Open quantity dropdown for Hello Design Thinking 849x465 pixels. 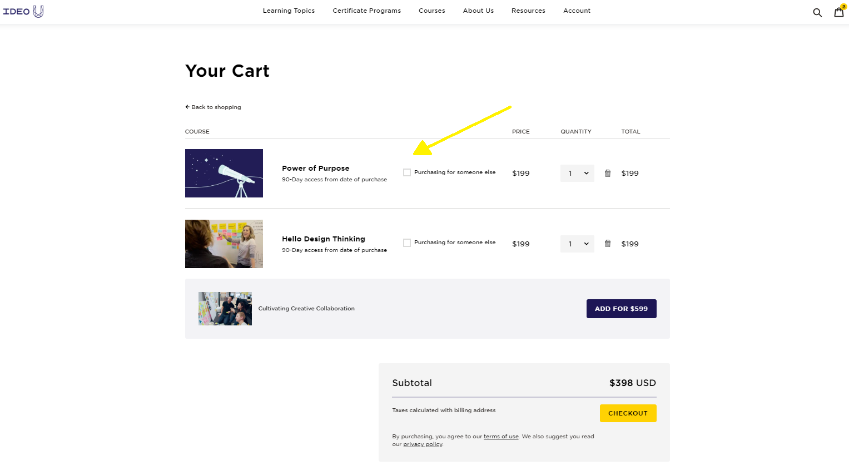577,244
